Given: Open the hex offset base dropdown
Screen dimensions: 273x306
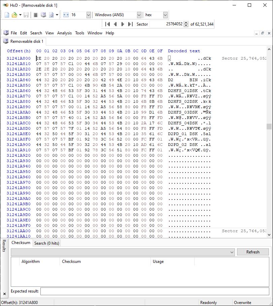Looking at the screenshot, I should 165,15.
